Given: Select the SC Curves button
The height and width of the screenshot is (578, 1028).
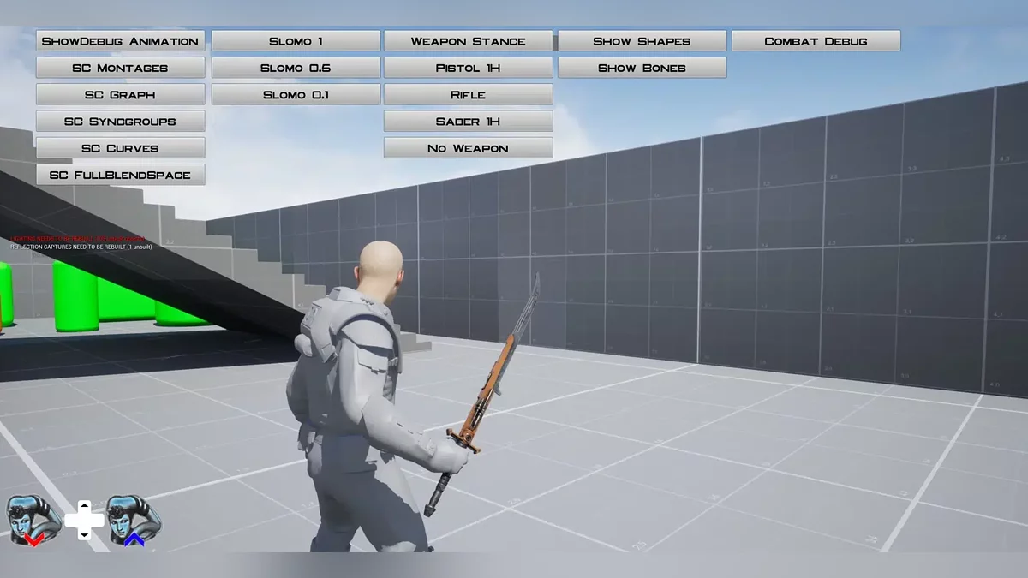Looking at the screenshot, I should [121, 148].
